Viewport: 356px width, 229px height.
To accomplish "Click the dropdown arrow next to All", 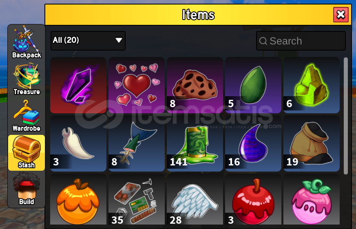I will click(119, 40).
